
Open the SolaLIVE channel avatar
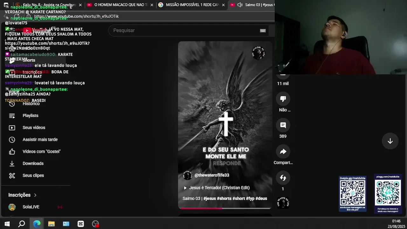click(x=12, y=207)
